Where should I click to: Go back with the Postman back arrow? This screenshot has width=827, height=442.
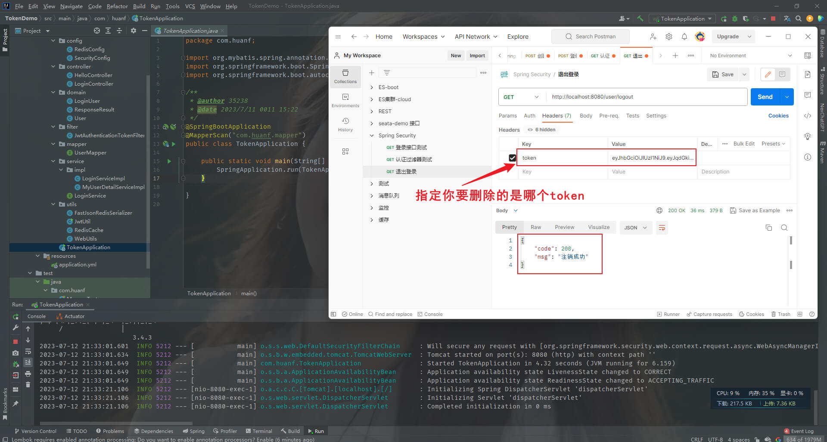pos(354,37)
